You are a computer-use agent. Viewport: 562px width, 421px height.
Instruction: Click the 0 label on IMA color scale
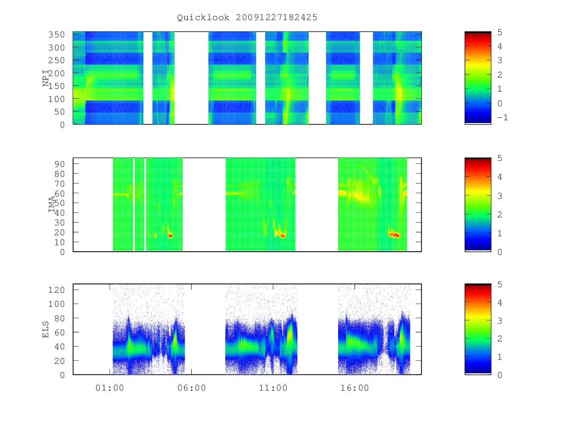[x=499, y=252]
